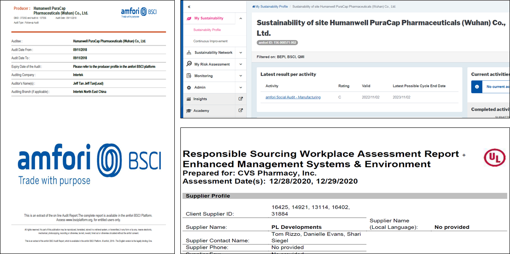Open amfori Social Audit - Manufacturing link
The height and width of the screenshot is (254, 510).
coord(293,97)
